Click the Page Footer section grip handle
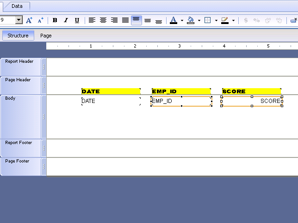The image size is (298, 223). click(x=44, y=167)
